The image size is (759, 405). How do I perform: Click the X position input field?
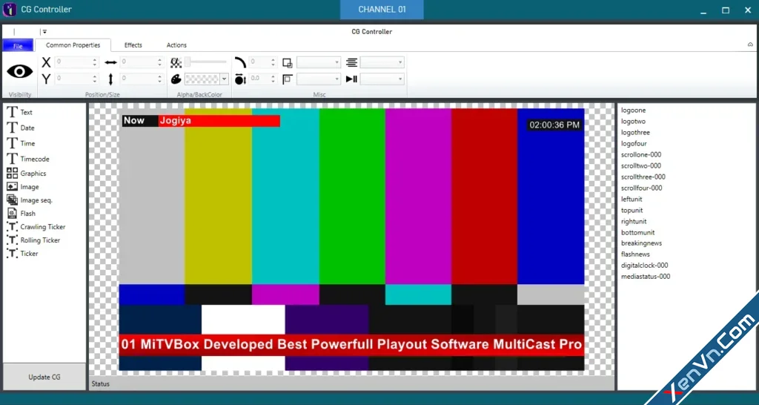coord(77,62)
